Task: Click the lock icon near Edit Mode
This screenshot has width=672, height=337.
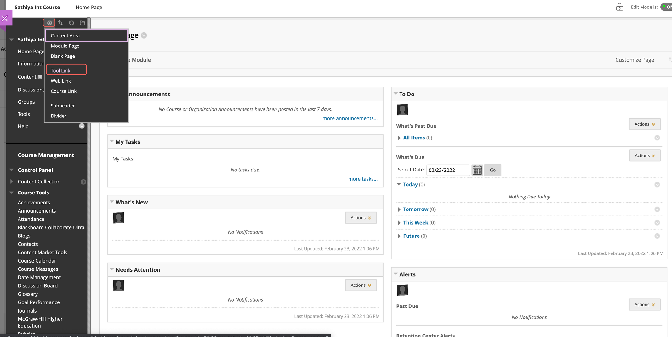Action: tap(619, 7)
